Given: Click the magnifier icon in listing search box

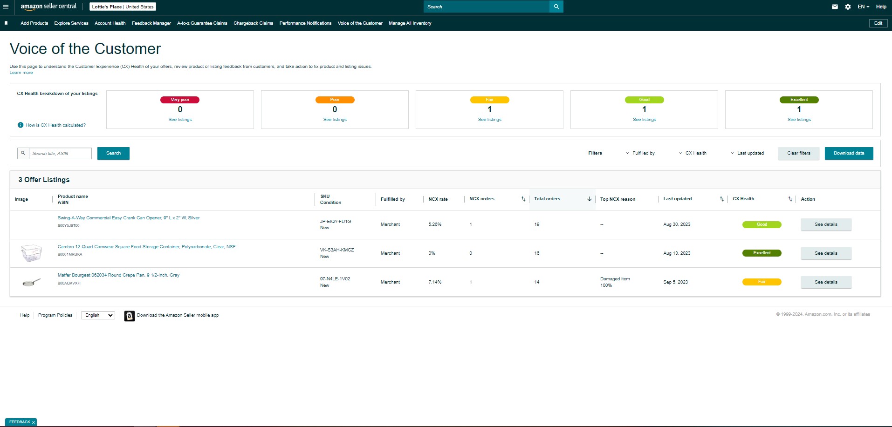Looking at the screenshot, I should 23,153.
